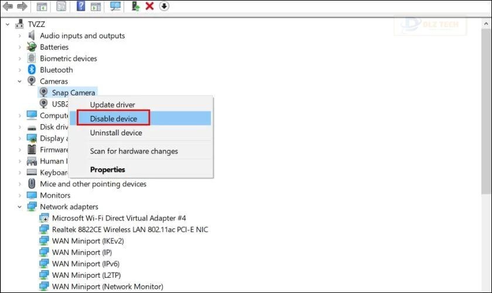
Task: Select Update driver in context menu
Action: point(112,105)
